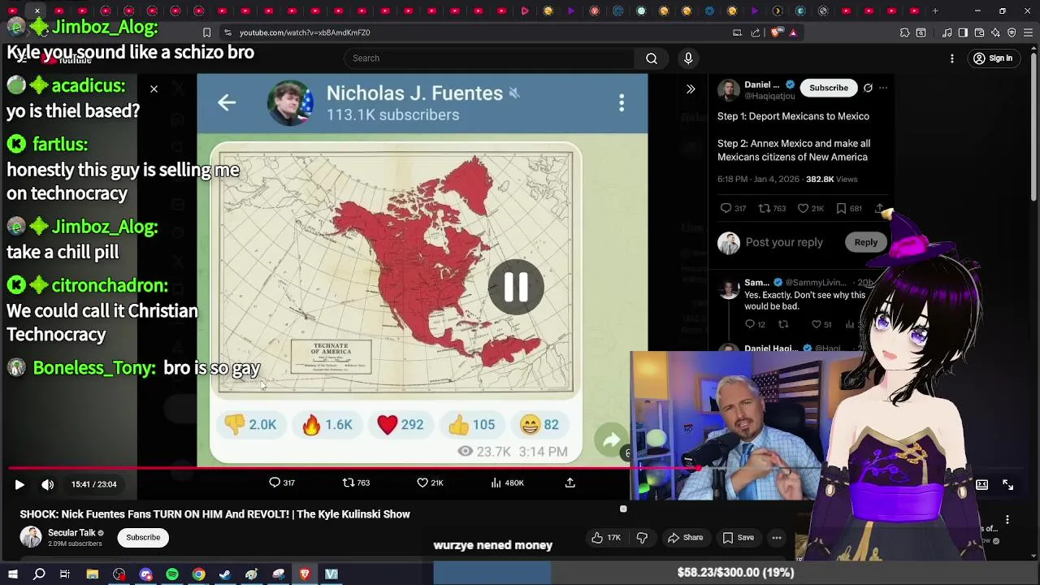Open YouTube settings three-dot menu
The height and width of the screenshot is (585, 1040).
952,58
